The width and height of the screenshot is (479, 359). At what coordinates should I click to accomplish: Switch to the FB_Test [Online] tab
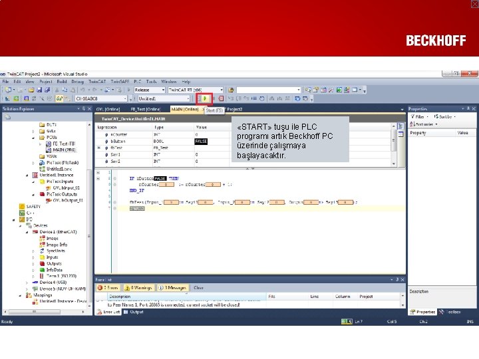(146, 109)
